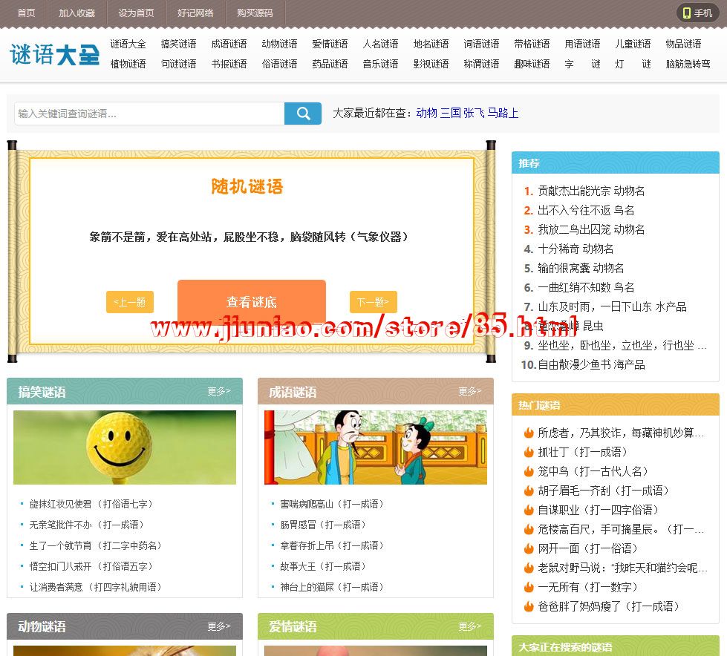This screenshot has height=656, width=727.
Task: Expand 更多 in 动物谜语 section
Action: [218, 626]
